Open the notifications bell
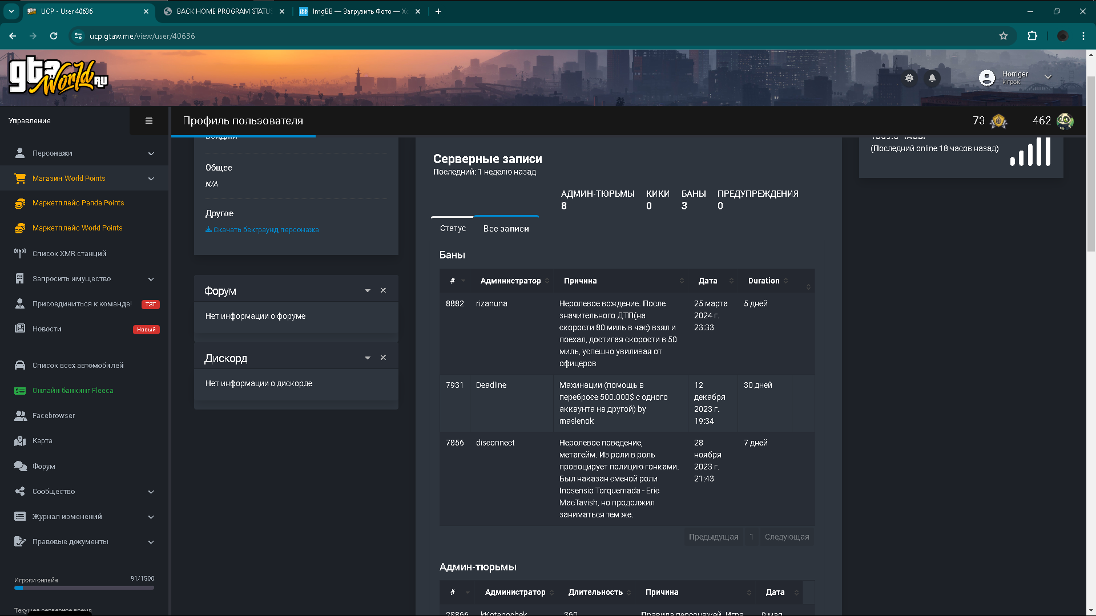Image resolution: width=1096 pixels, height=616 pixels. pos(932,78)
